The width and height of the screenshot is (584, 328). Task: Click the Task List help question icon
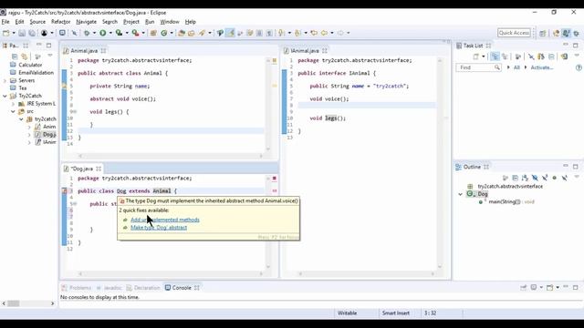coord(579,67)
